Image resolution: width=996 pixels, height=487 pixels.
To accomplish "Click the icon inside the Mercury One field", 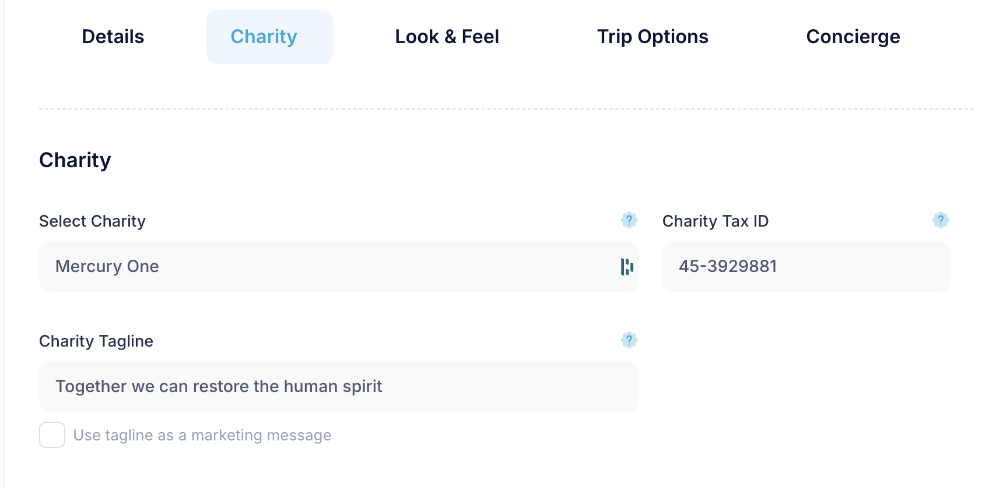I will pyautogui.click(x=627, y=267).
